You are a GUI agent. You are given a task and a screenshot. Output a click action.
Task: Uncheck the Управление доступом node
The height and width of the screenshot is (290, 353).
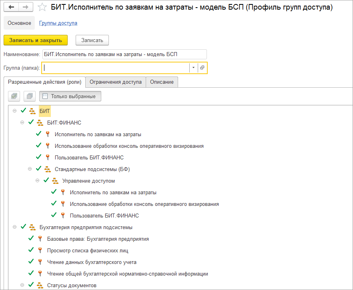[x=46, y=180]
